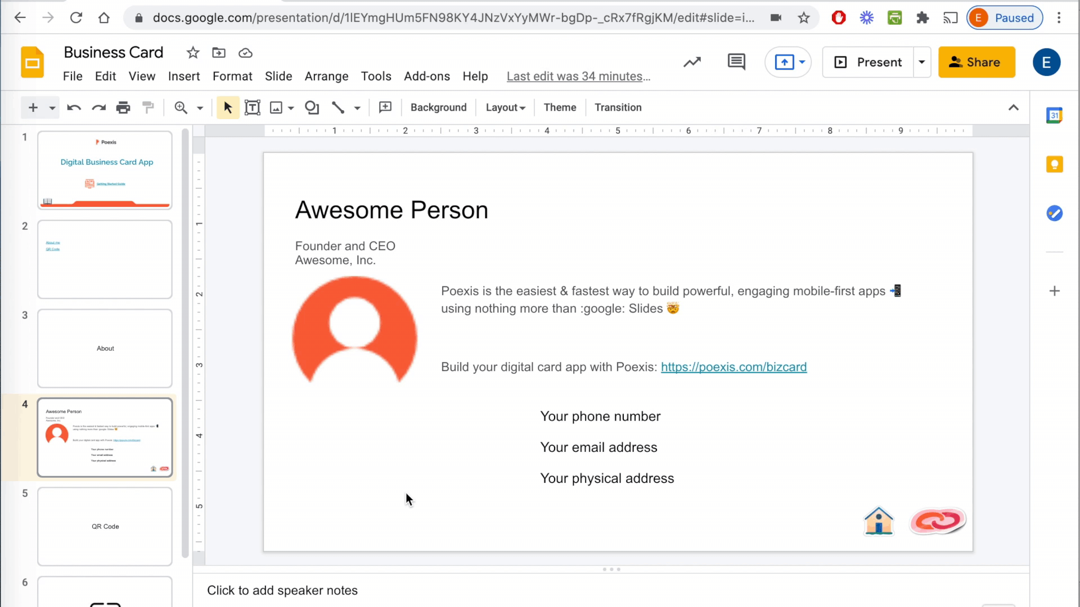The width and height of the screenshot is (1080, 607).
Task: Open the zoom level dropdown arrow
Action: pyautogui.click(x=200, y=108)
